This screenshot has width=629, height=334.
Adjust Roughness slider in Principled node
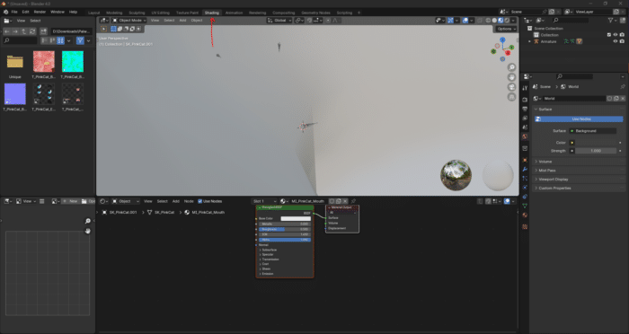pos(285,229)
